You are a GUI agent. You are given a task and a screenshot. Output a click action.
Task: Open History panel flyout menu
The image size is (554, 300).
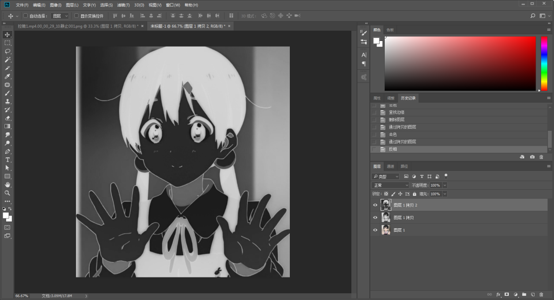pyautogui.click(x=549, y=98)
